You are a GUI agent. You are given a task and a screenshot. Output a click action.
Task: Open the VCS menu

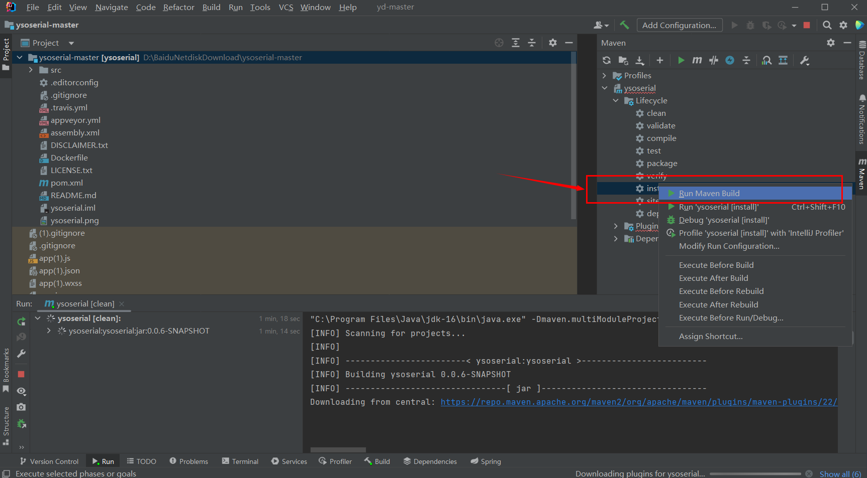tap(285, 7)
